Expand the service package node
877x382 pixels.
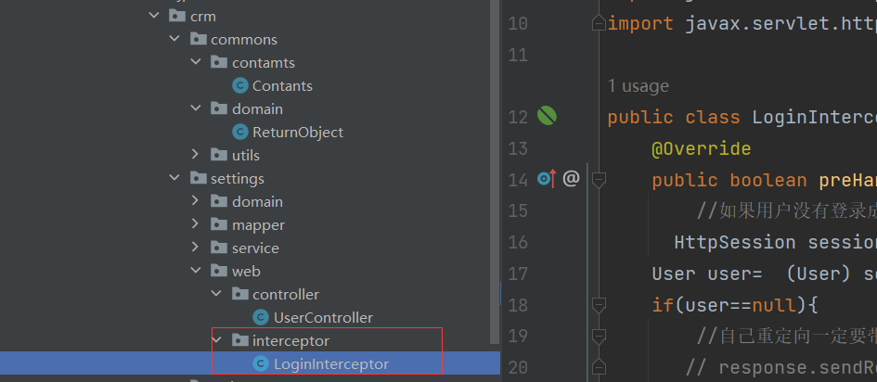click(195, 248)
